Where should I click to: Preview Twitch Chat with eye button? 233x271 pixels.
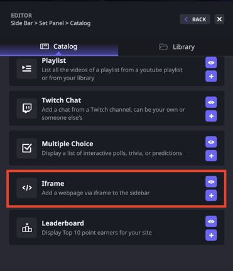(x=211, y=102)
